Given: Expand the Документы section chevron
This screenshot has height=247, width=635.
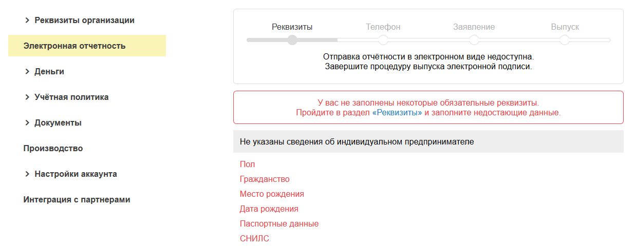Looking at the screenshot, I should (x=27, y=123).
